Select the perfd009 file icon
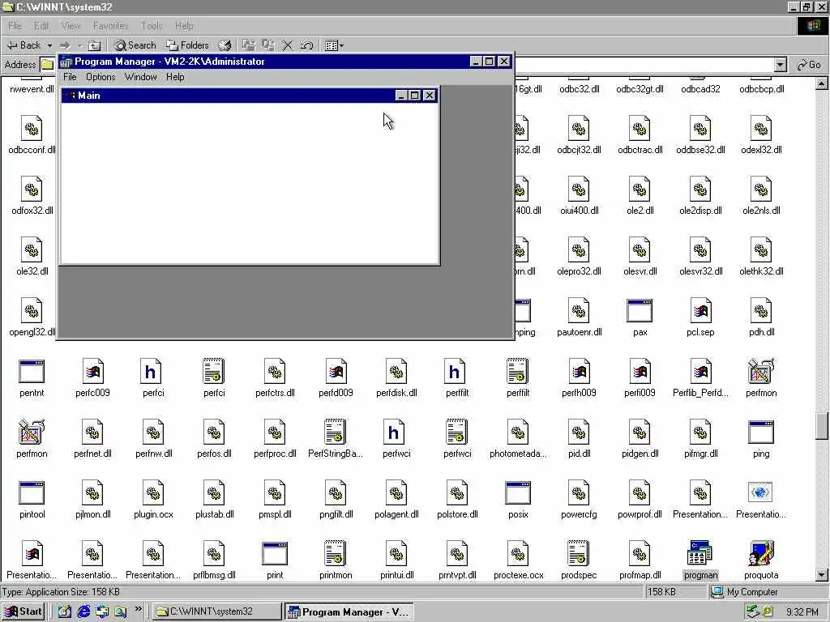 (336, 371)
